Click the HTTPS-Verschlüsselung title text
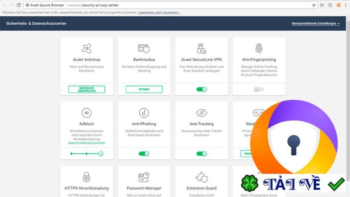This screenshot has width=350, height=197. (x=87, y=188)
